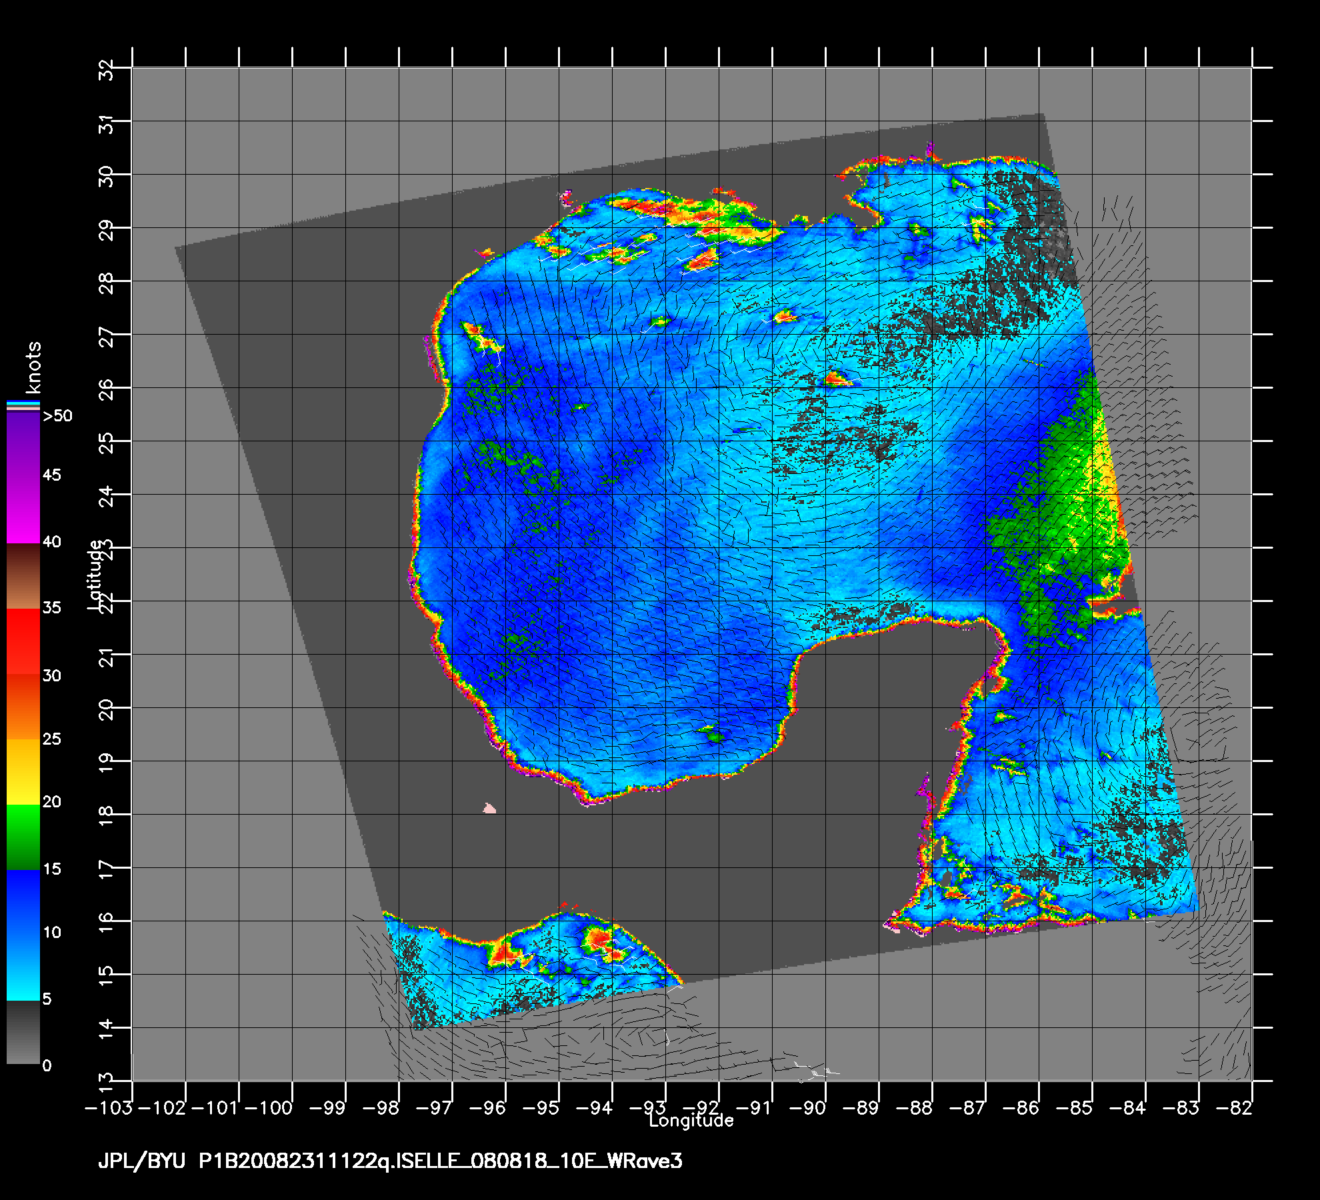Pick the red 30–35 knots color band
This screenshot has height=1200, width=1320.
point(23,641)
